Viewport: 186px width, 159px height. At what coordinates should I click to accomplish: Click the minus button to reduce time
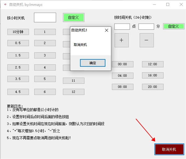[x=146, y=40]
